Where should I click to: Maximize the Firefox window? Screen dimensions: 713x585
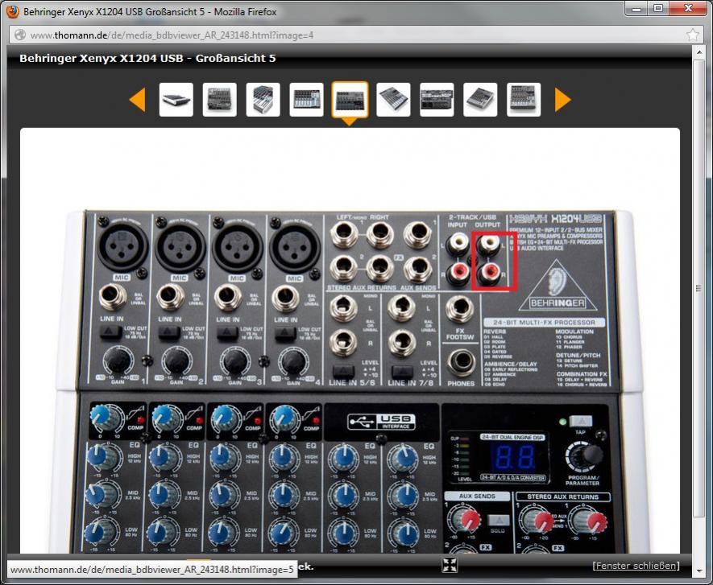658,8
